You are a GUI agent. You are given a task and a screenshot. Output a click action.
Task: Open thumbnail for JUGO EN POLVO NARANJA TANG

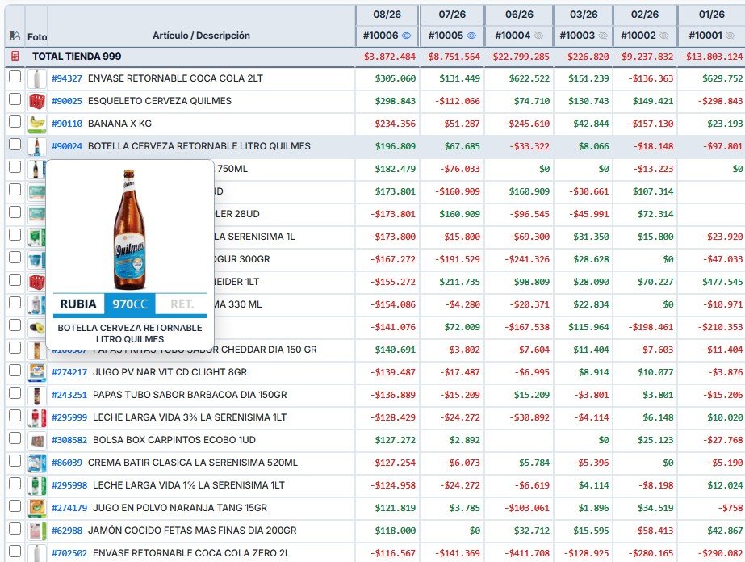[36, 508]
